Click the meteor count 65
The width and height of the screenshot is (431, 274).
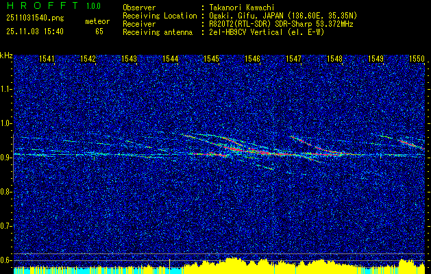(x=99, y=32)
